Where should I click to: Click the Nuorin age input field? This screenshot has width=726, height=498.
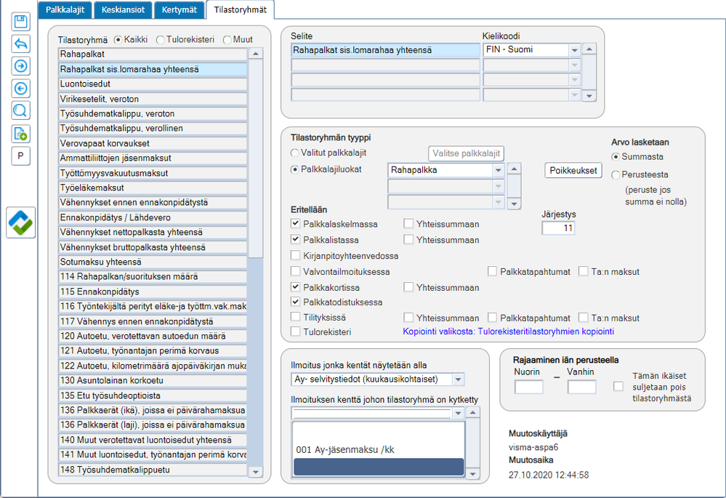tap(528, 387)
